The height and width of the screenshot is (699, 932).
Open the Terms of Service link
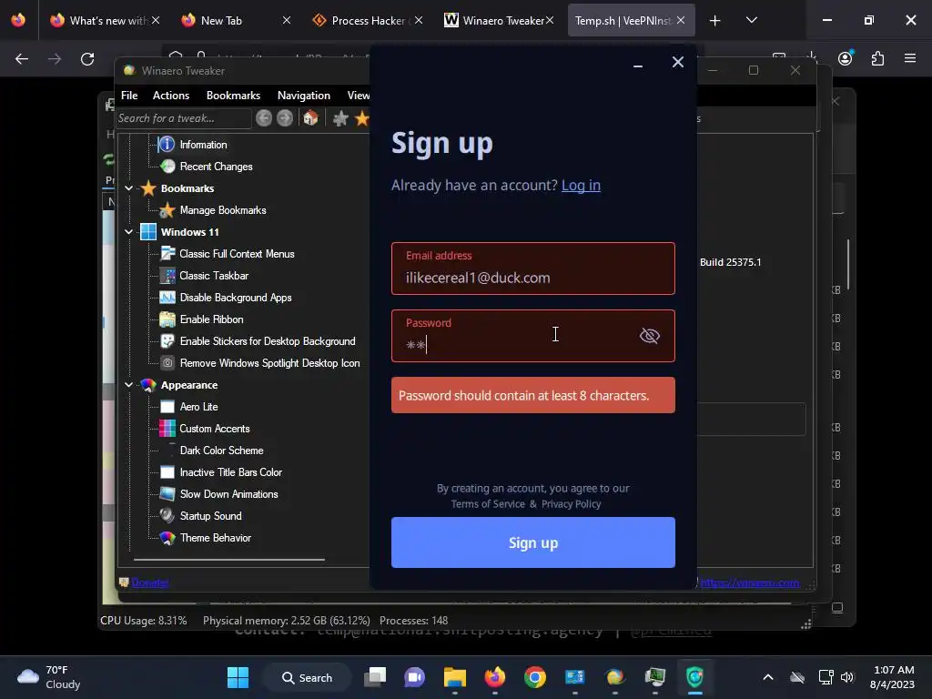(x=488, y=504)
